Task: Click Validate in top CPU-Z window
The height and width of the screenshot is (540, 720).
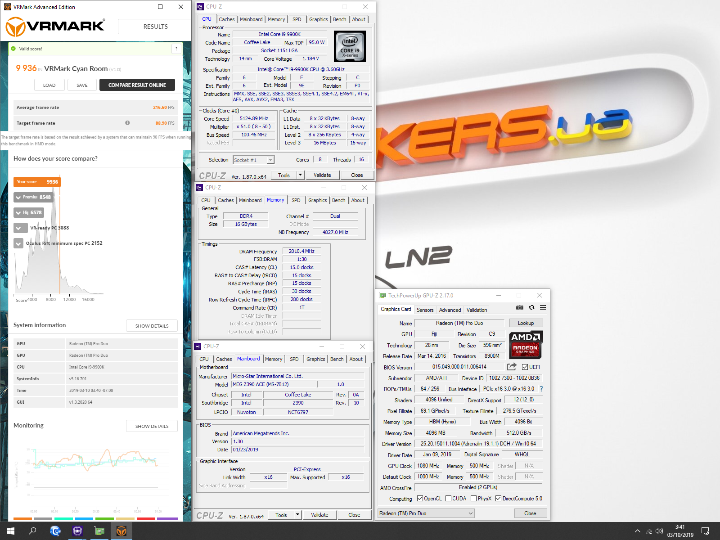Action: [322, 175]
